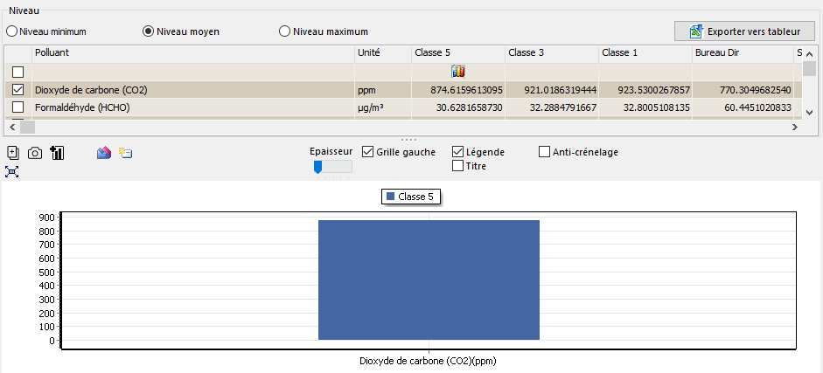The width and height of the screenshot is (823, 373).
Task: Click the vertical scrollbar thumb of table
Action: (x=809, y=69)
